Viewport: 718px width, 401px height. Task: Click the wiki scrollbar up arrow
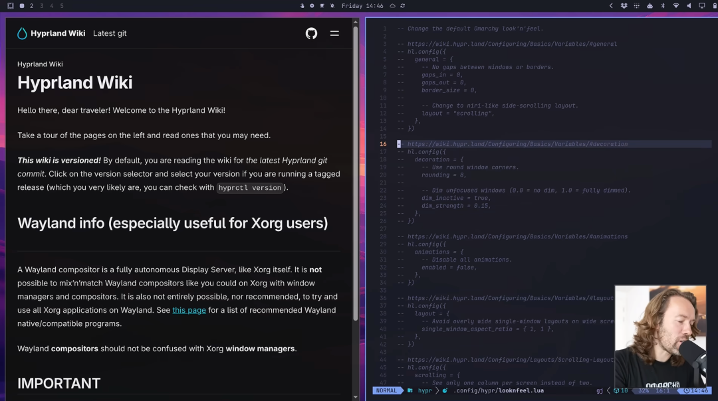[x=355, y=21]
